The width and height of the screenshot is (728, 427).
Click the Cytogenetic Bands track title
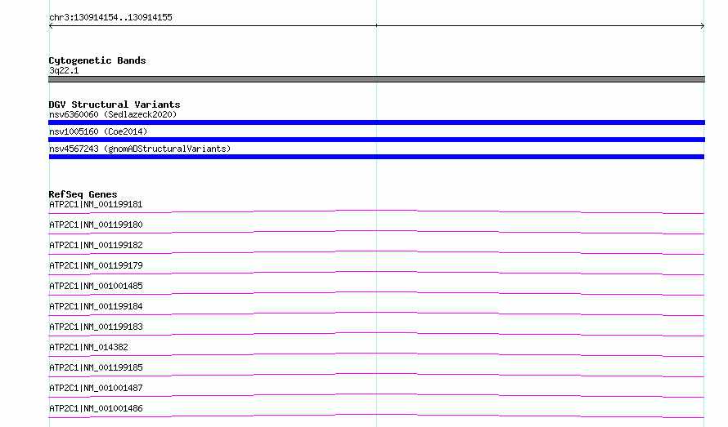(97, 60)
